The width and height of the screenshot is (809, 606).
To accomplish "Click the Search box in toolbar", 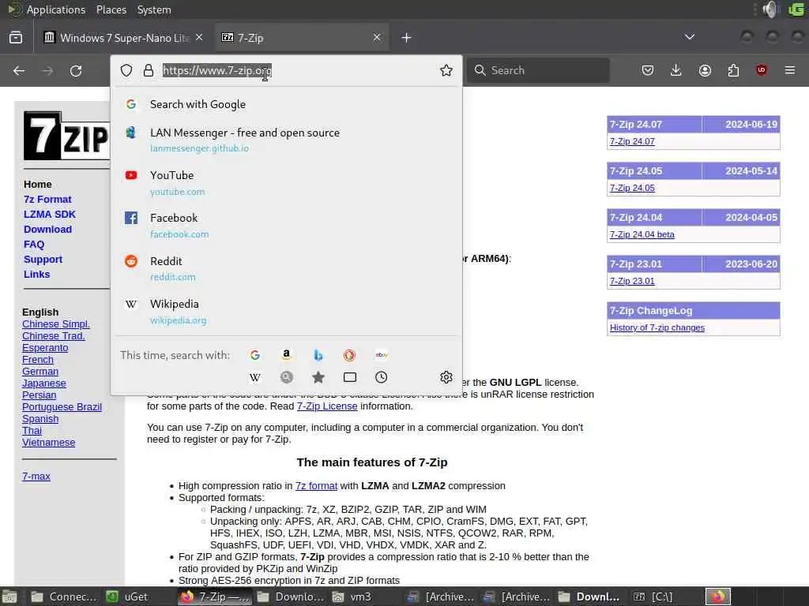I will [538, 70].
